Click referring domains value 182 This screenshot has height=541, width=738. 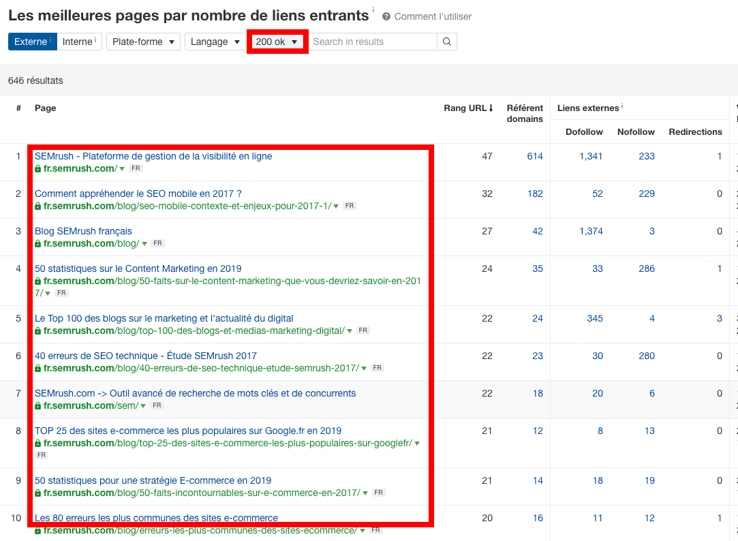535,194
